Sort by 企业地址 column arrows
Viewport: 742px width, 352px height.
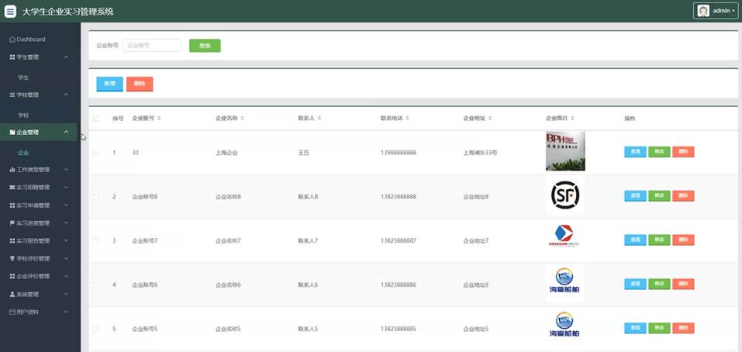click(x=490, y=119)
